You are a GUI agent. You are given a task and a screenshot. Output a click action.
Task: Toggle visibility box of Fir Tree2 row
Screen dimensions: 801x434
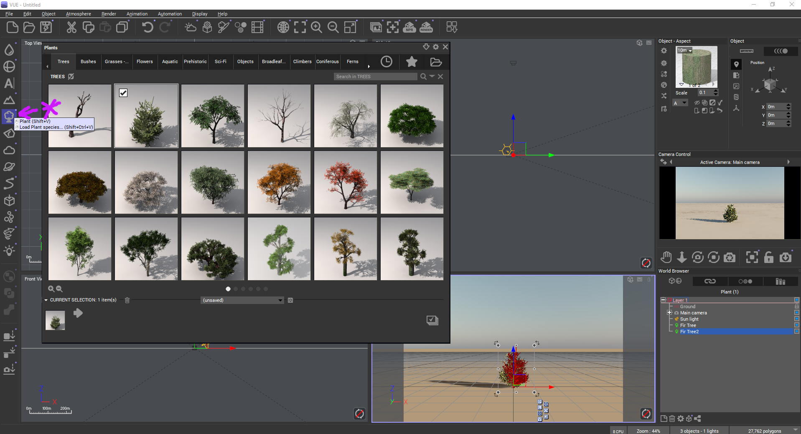797,332
